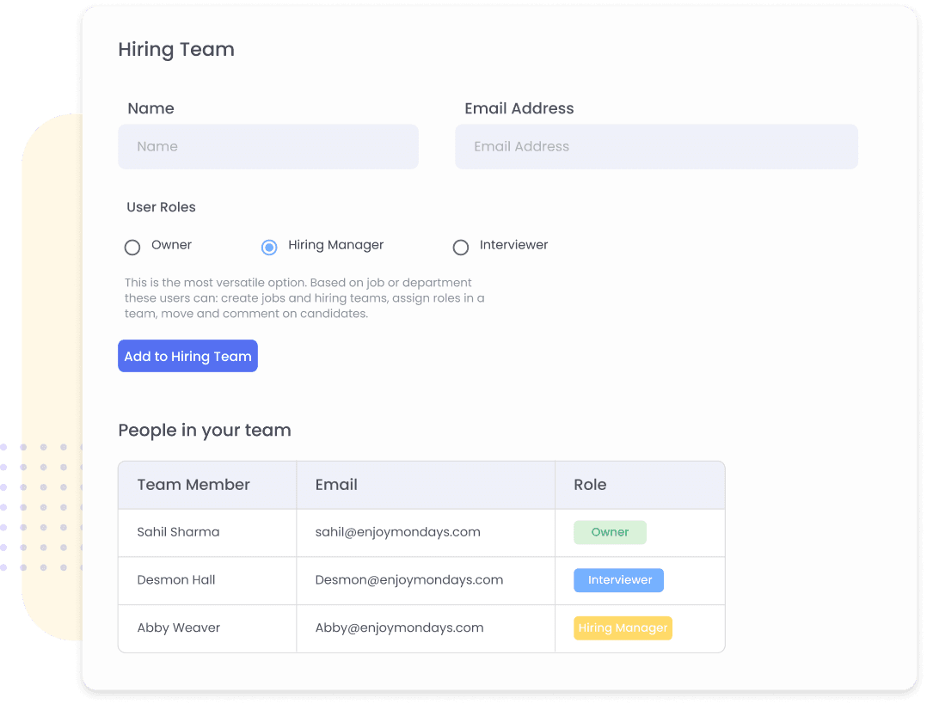Image resolution: width=927 pixels, height=704 pixels.
Task: Click the People in your team heading
Action: [205, 431]
